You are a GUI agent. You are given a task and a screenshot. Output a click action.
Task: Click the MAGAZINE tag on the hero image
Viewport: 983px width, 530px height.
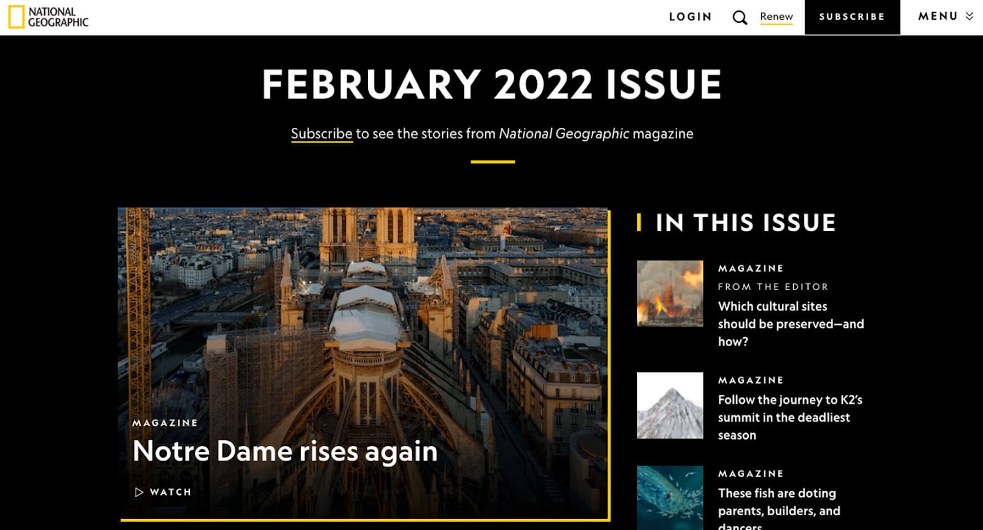(x=165, y=423)
